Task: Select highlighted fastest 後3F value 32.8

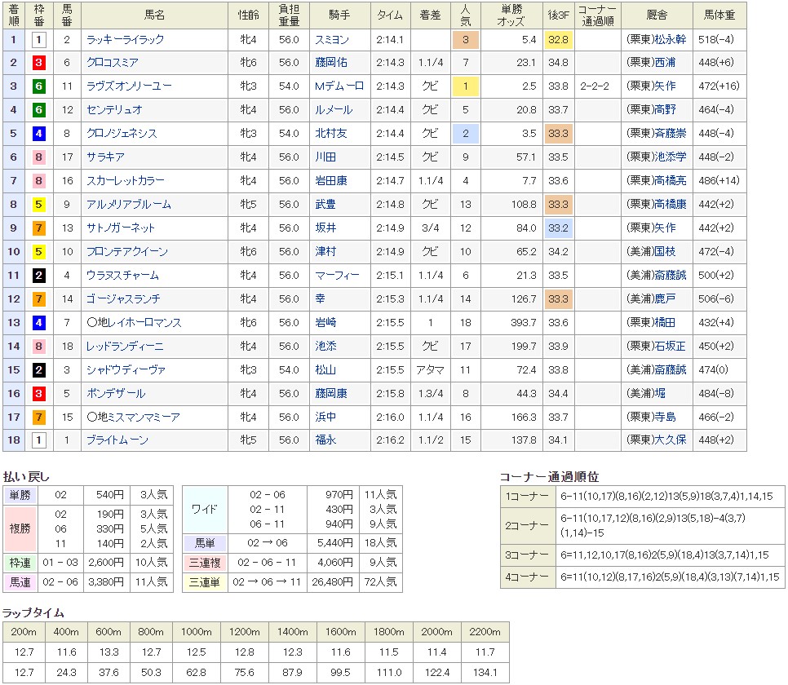Action: coord(558,40)
